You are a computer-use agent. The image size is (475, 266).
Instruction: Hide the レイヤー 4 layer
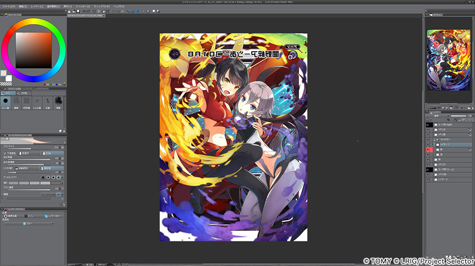(x=427, y=180)
